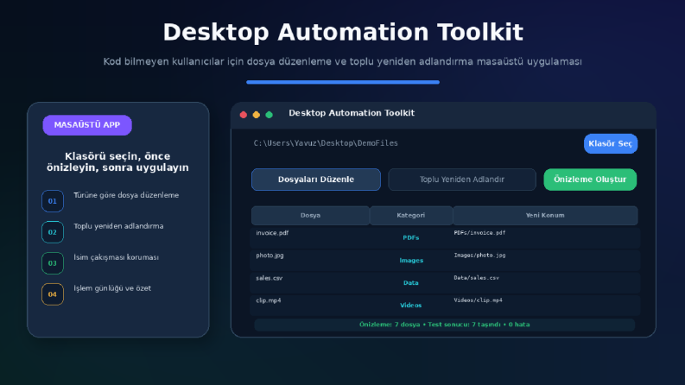The image size is (685, 385).
Task: Select the photo.jpg table row
Action: (445, 260)
